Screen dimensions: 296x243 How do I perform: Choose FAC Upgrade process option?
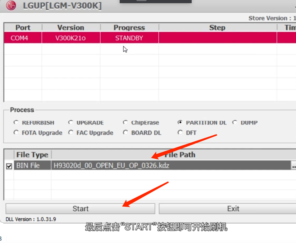pyautogui.click(x=71, y=133)
